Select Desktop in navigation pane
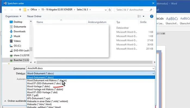 click(18, 22)
